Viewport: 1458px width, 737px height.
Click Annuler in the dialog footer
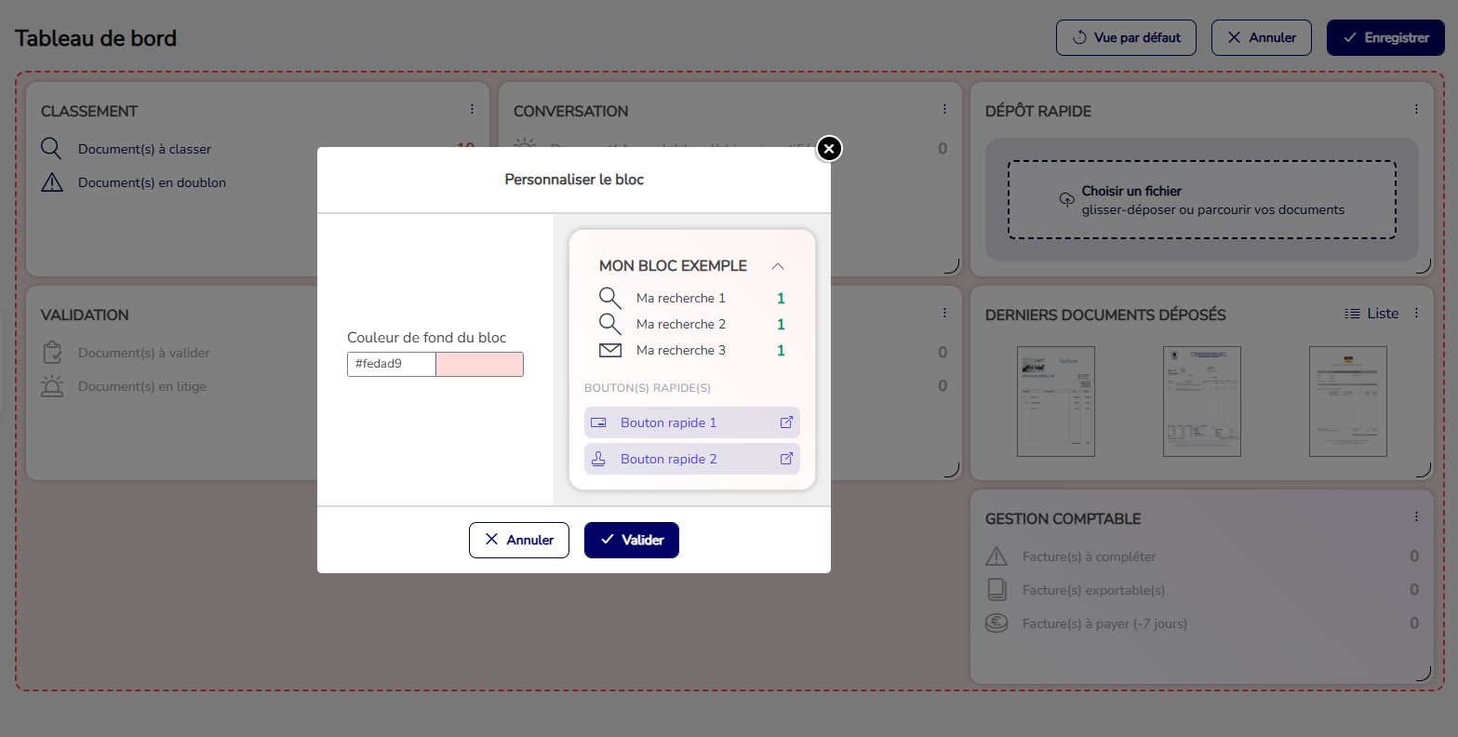[x=518, y=540]
